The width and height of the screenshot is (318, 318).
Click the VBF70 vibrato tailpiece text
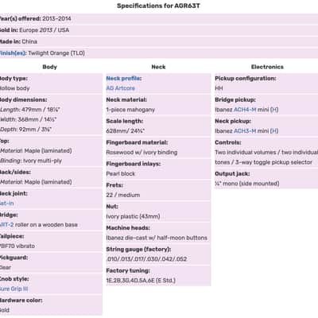17,246
